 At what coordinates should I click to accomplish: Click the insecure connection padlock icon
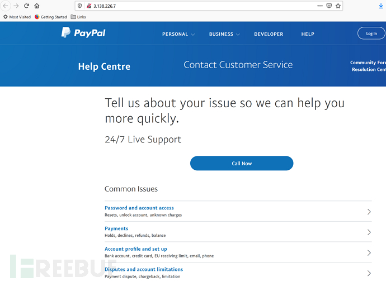(x=89, y=6)
